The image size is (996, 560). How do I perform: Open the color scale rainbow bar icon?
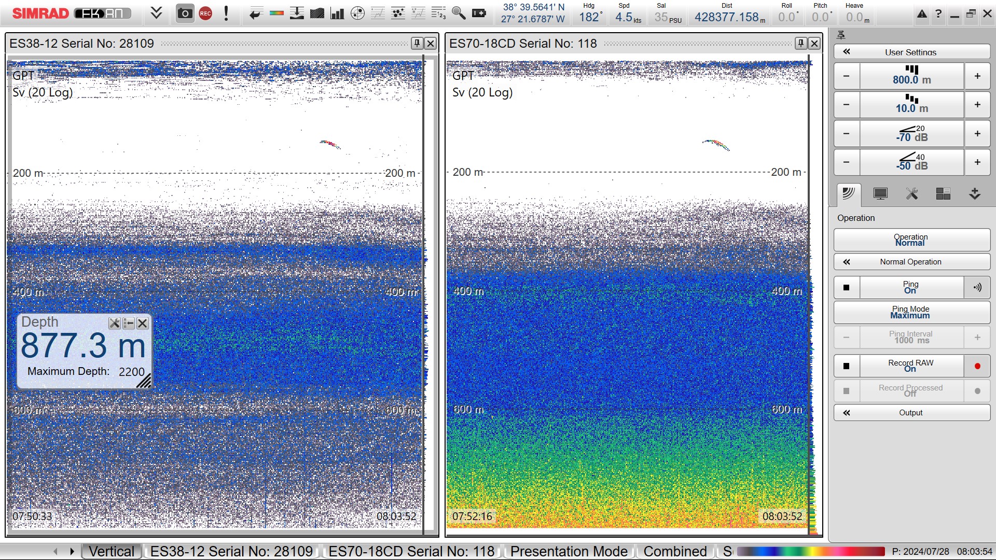point(276,13)
